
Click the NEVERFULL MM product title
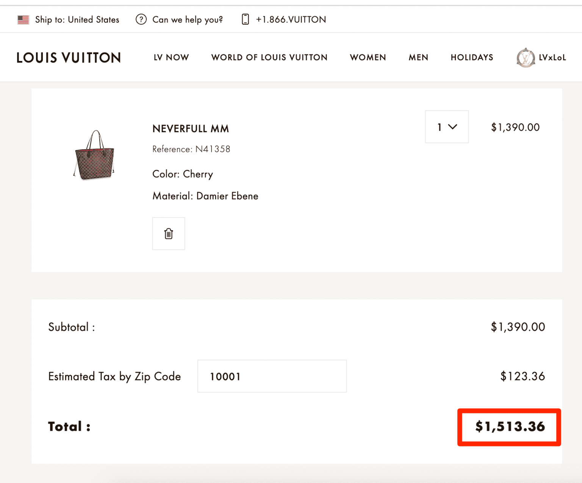tap(191, 129)
